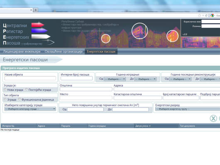Open a new browser tab with plus button

click(x=36, y=10)
